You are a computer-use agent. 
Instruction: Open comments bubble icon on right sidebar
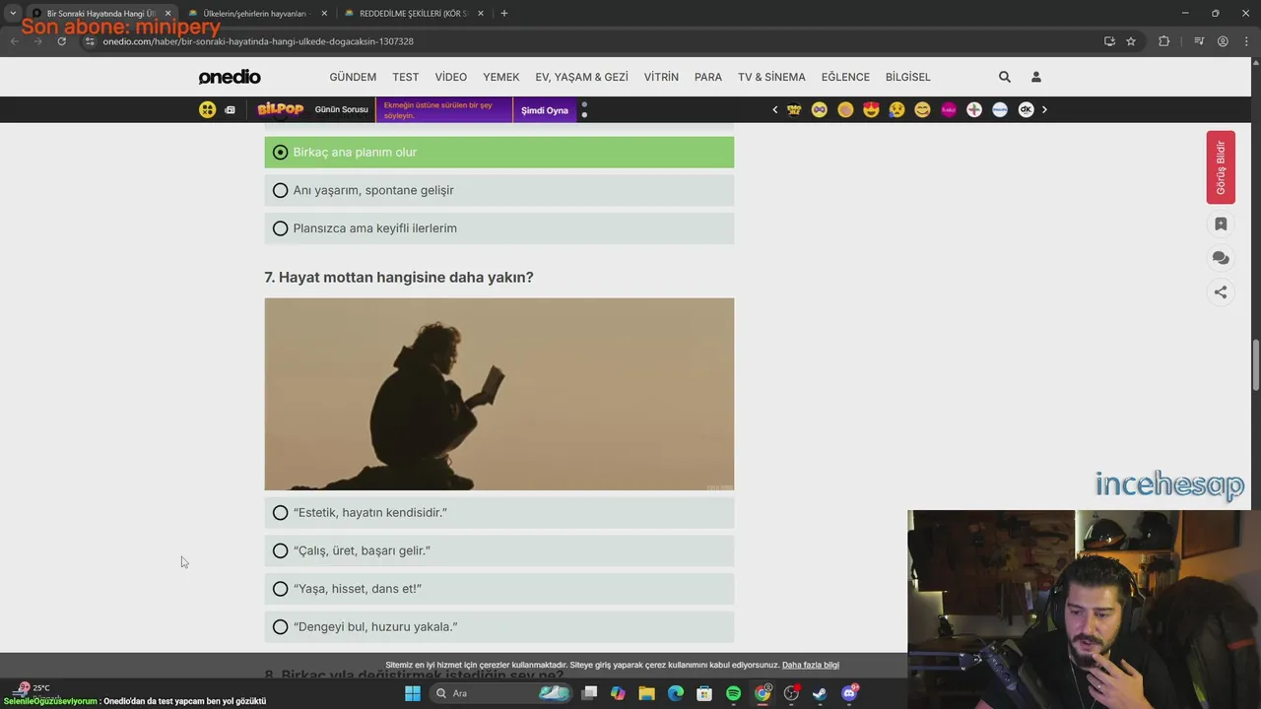[1221, 258]
